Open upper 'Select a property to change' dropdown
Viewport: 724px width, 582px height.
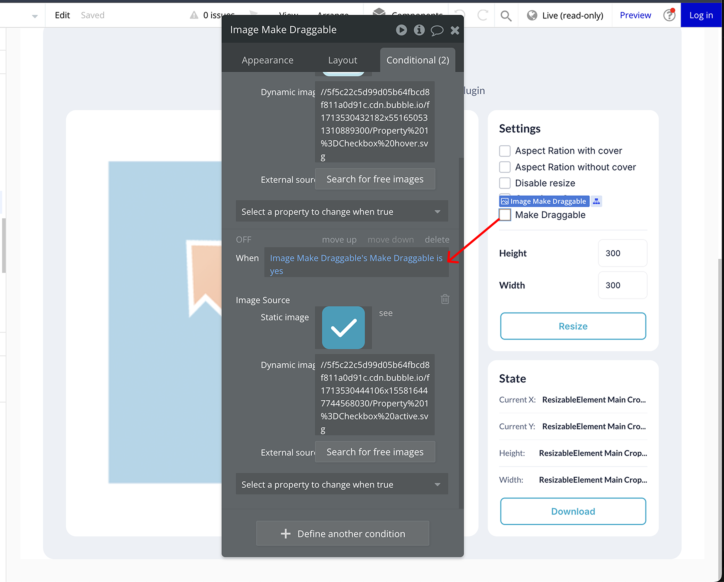pyautogui.click(x=341, y=212)
